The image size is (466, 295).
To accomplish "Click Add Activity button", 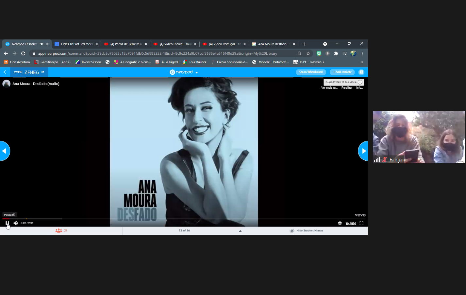I will click(x=342, y=72).
